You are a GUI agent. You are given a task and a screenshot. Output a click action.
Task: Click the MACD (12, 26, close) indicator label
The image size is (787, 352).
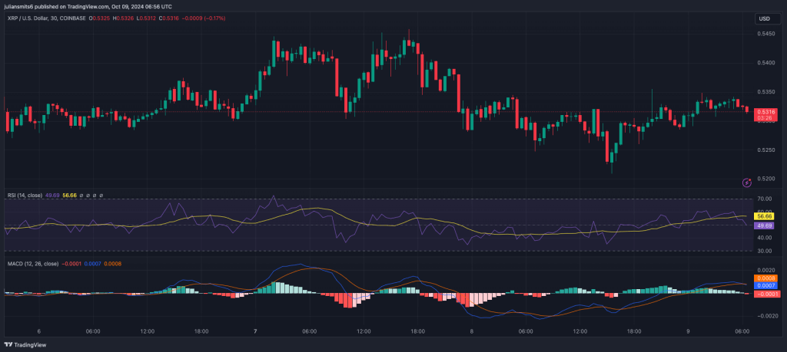click(32, 263)
